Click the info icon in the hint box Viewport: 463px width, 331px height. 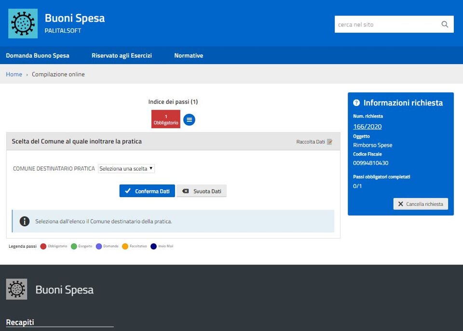point(25,221)
